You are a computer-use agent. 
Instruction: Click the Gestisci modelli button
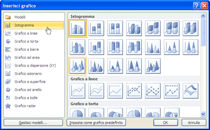[x=33, y=123]
